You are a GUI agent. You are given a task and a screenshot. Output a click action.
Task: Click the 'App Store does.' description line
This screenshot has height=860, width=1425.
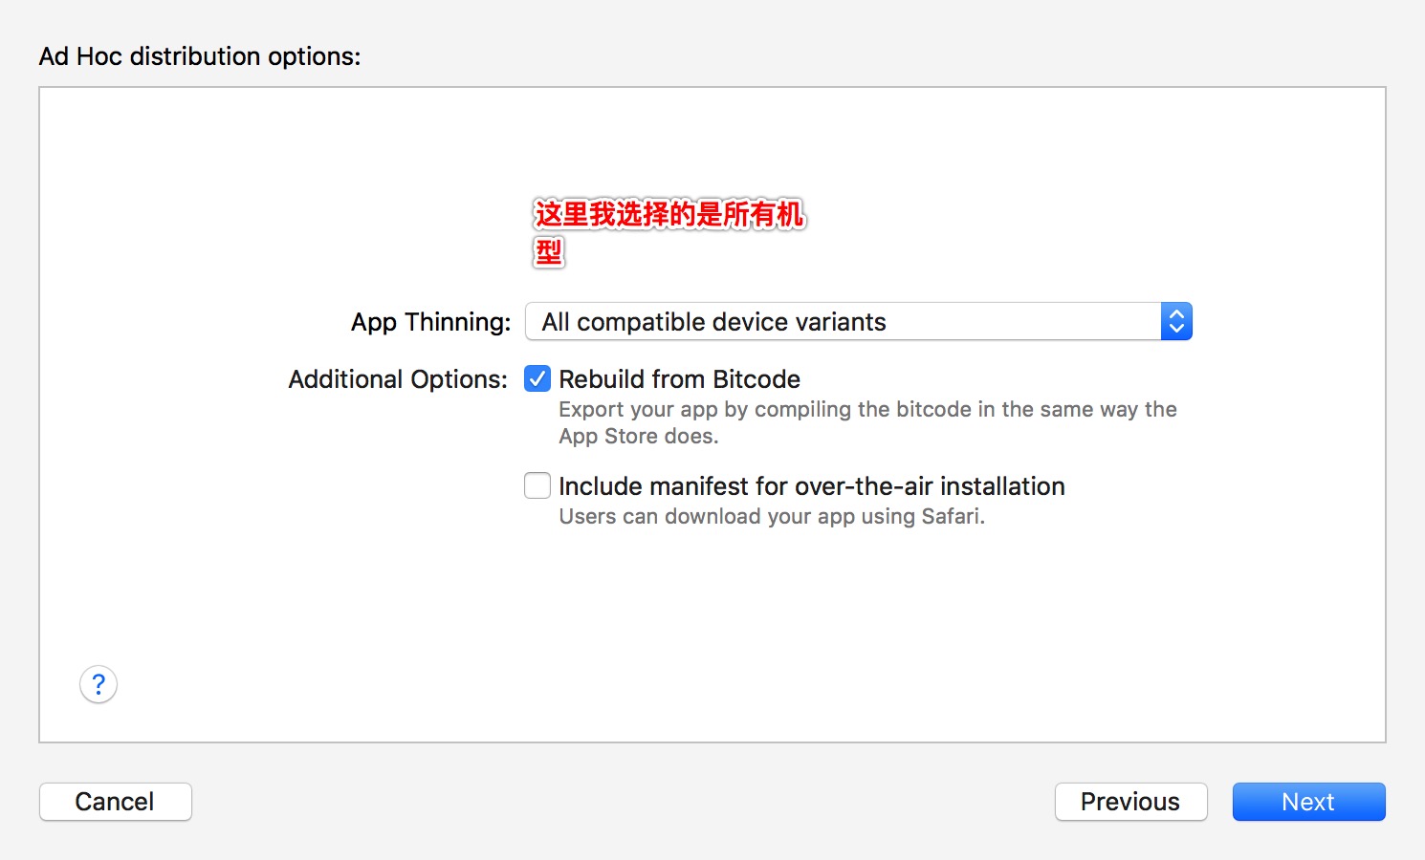click(x=638, y=436)
